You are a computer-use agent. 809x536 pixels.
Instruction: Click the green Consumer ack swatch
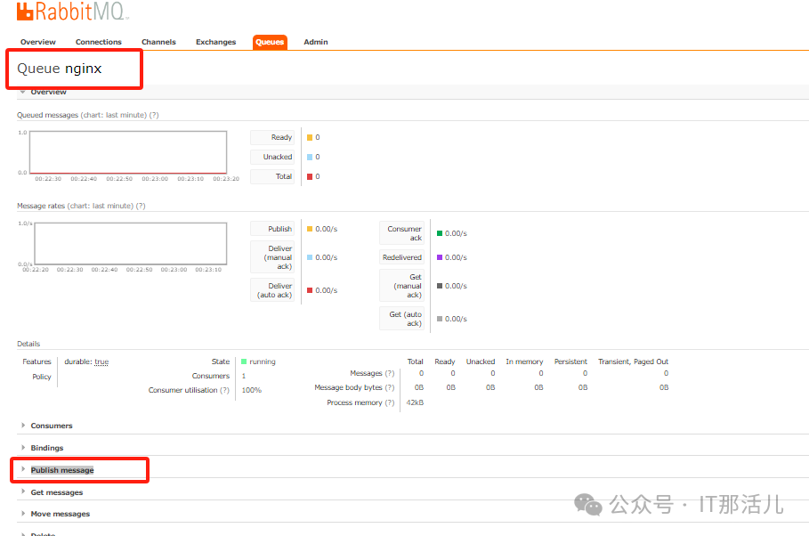click(x=440, y=233)
